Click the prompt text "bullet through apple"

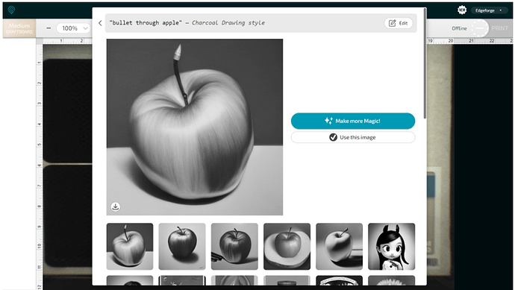[146, 23]
